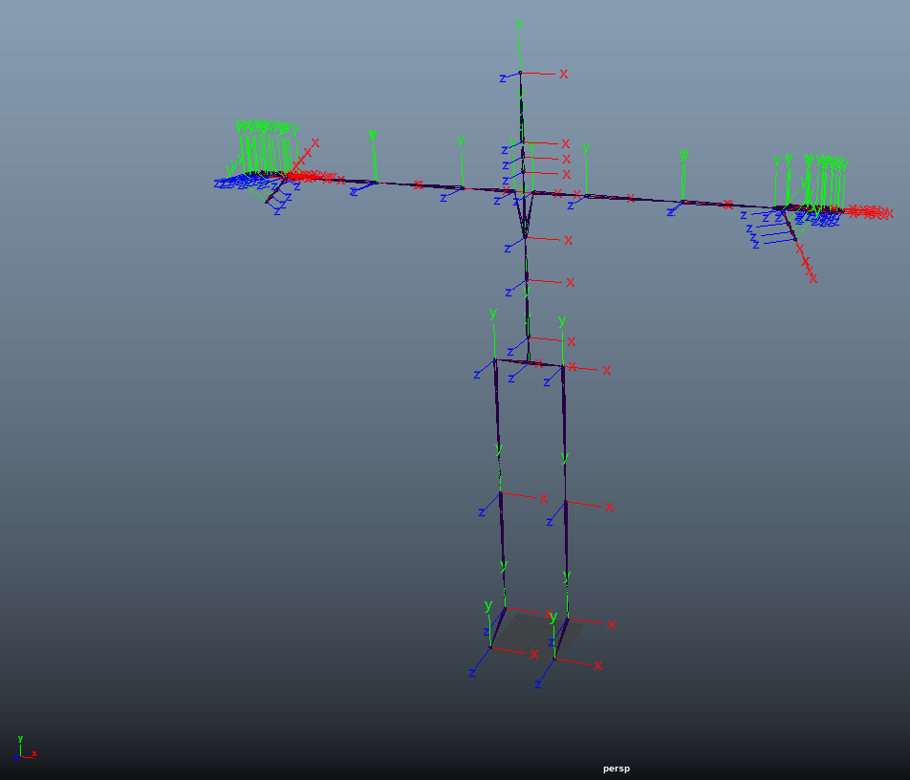Select the neck joint cluster below the head
The width and height of the screenshot is (910, 780).
point(523,159)
